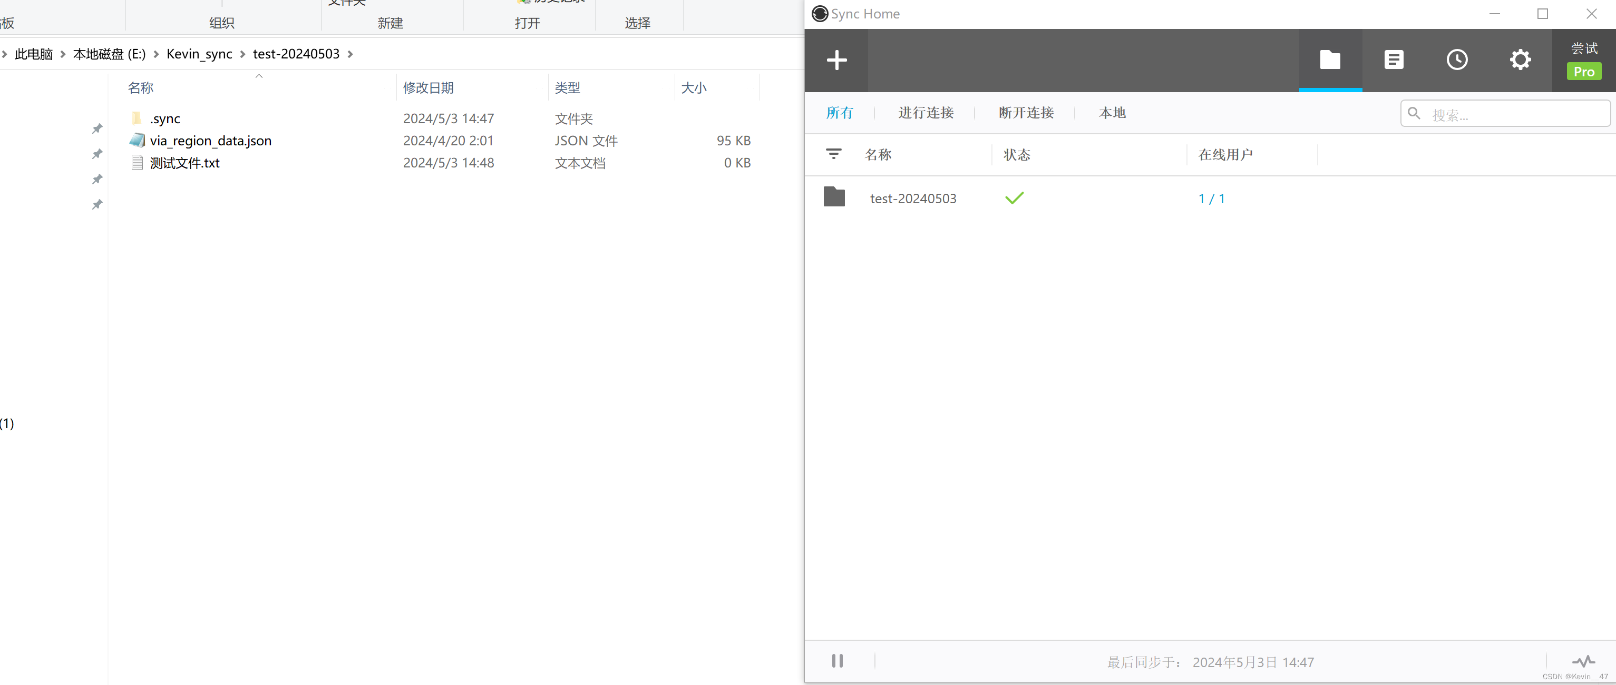Open the clock scheduler icon
The height and width of the screenshot is (685, 1616).
(1457, 60)
